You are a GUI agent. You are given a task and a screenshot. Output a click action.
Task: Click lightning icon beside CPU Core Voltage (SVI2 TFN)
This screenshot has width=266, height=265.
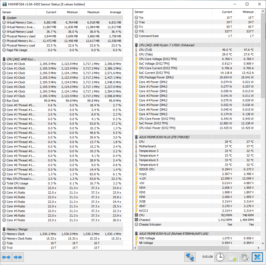(x=136, y=59)
